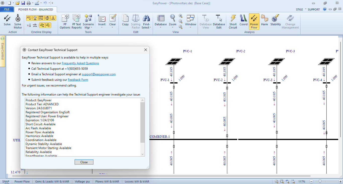Toggle transformer tap display option

point(35,25)
